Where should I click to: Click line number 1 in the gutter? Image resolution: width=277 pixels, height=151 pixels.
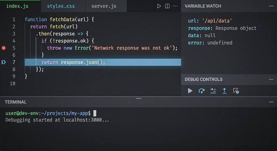click(14, 19)
